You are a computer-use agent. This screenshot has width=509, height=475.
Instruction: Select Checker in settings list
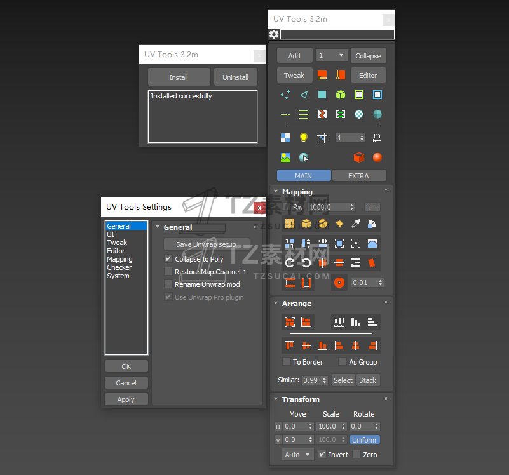(126, 267)
